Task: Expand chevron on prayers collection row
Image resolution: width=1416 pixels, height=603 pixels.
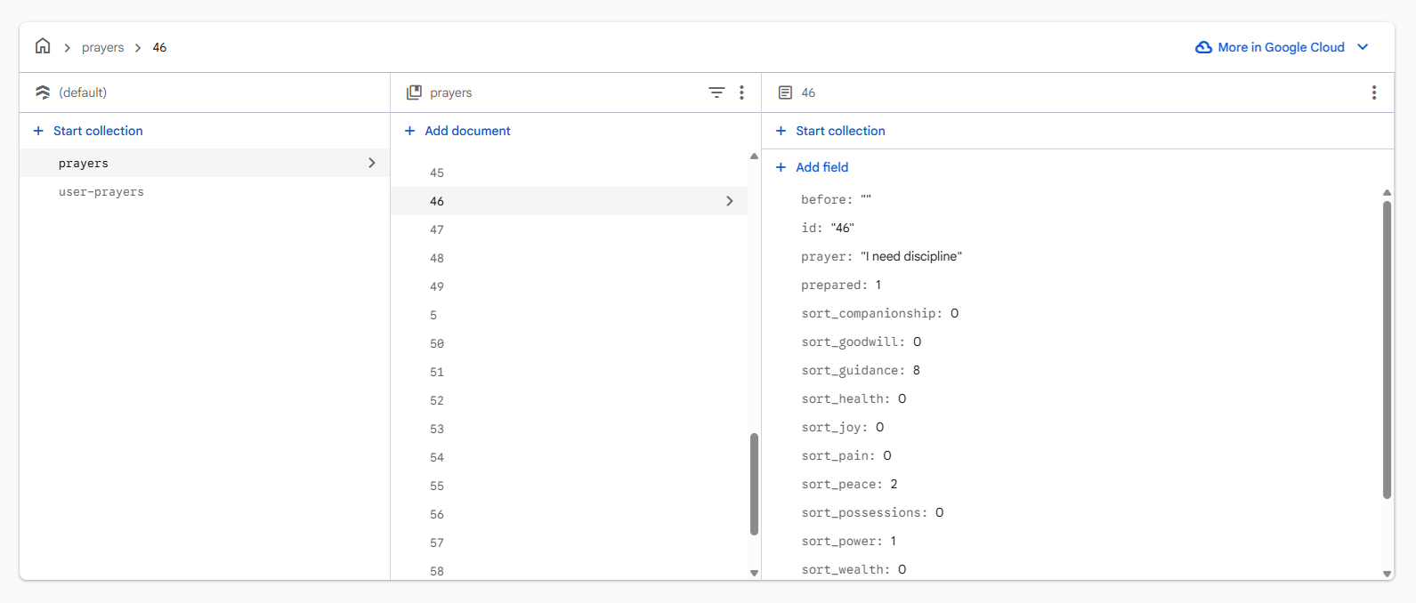Action: coord(372,163)
